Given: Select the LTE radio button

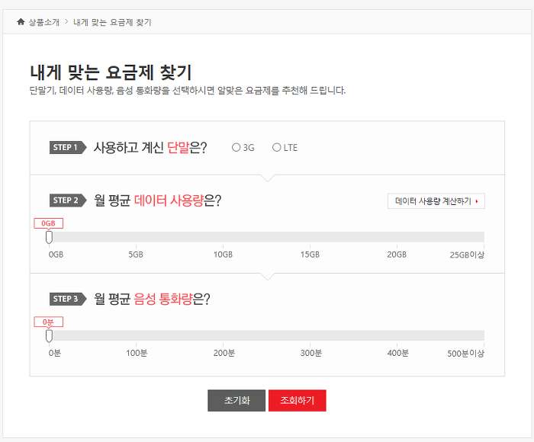Looking at the screenshot, I should 276,147.
